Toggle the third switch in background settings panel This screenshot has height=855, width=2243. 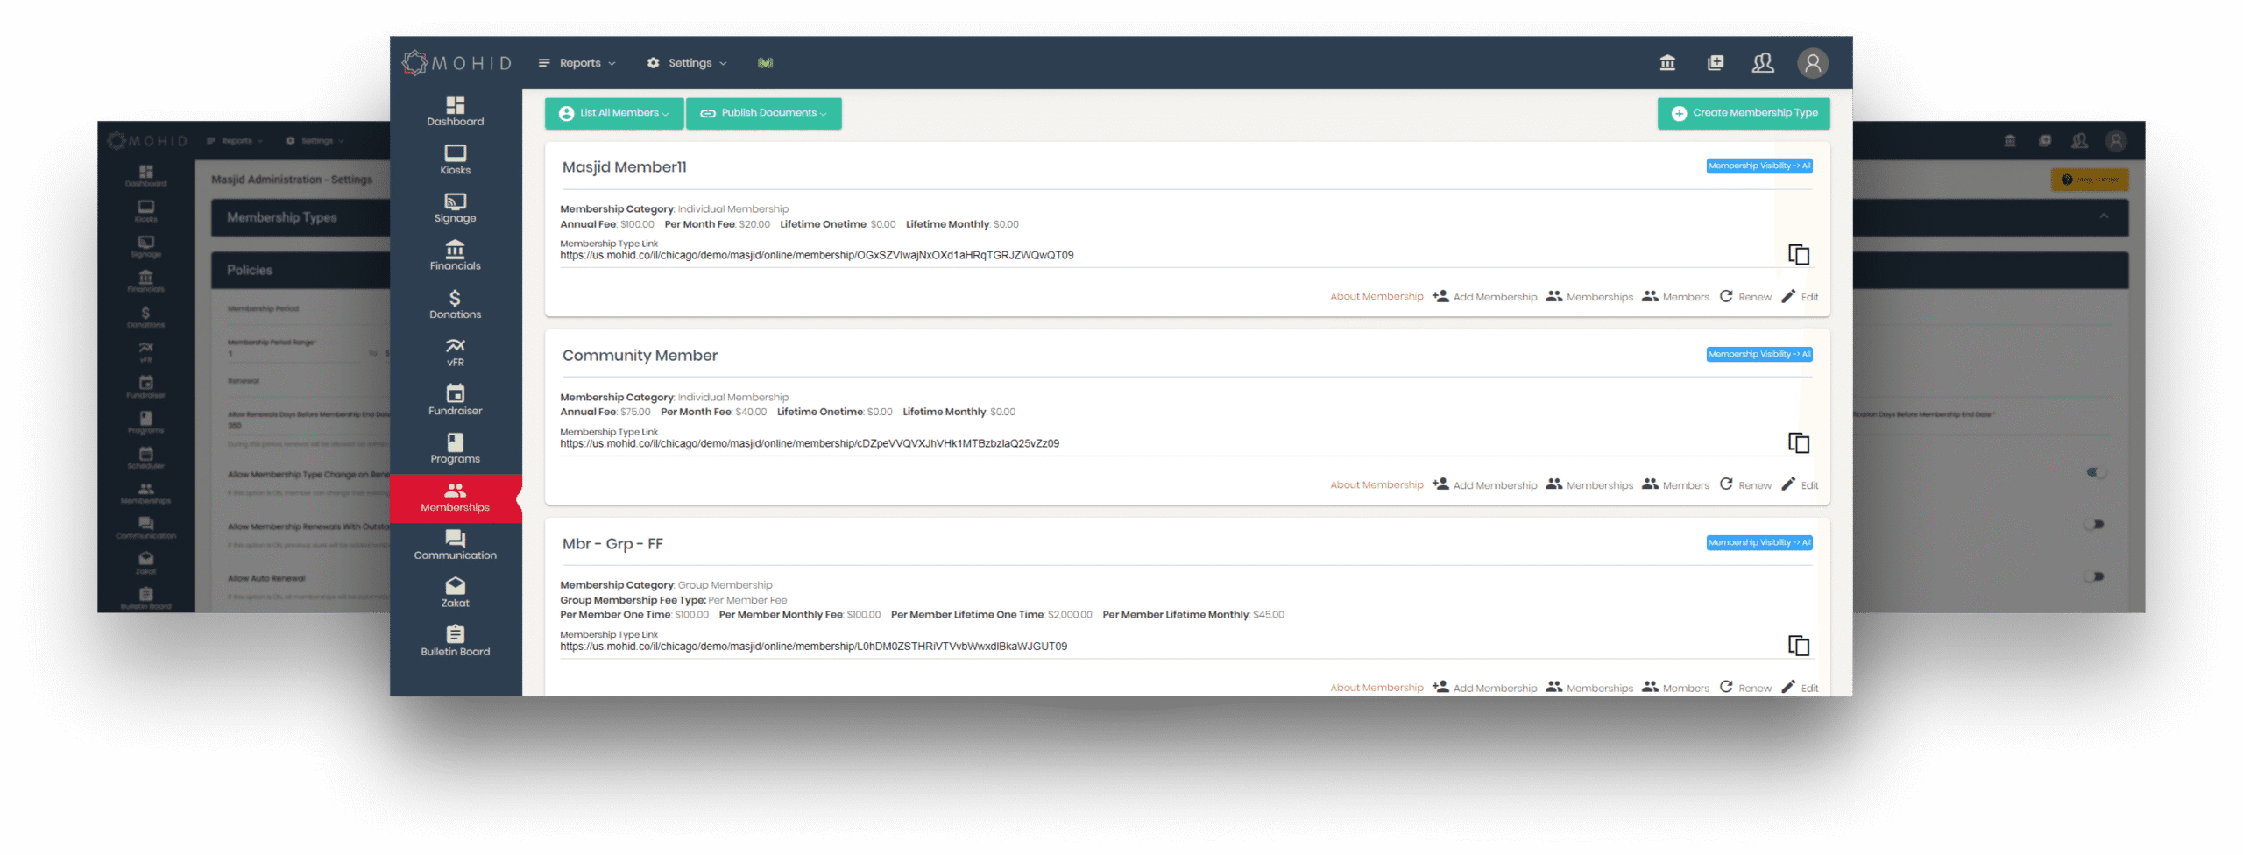tap(2096, 576)
